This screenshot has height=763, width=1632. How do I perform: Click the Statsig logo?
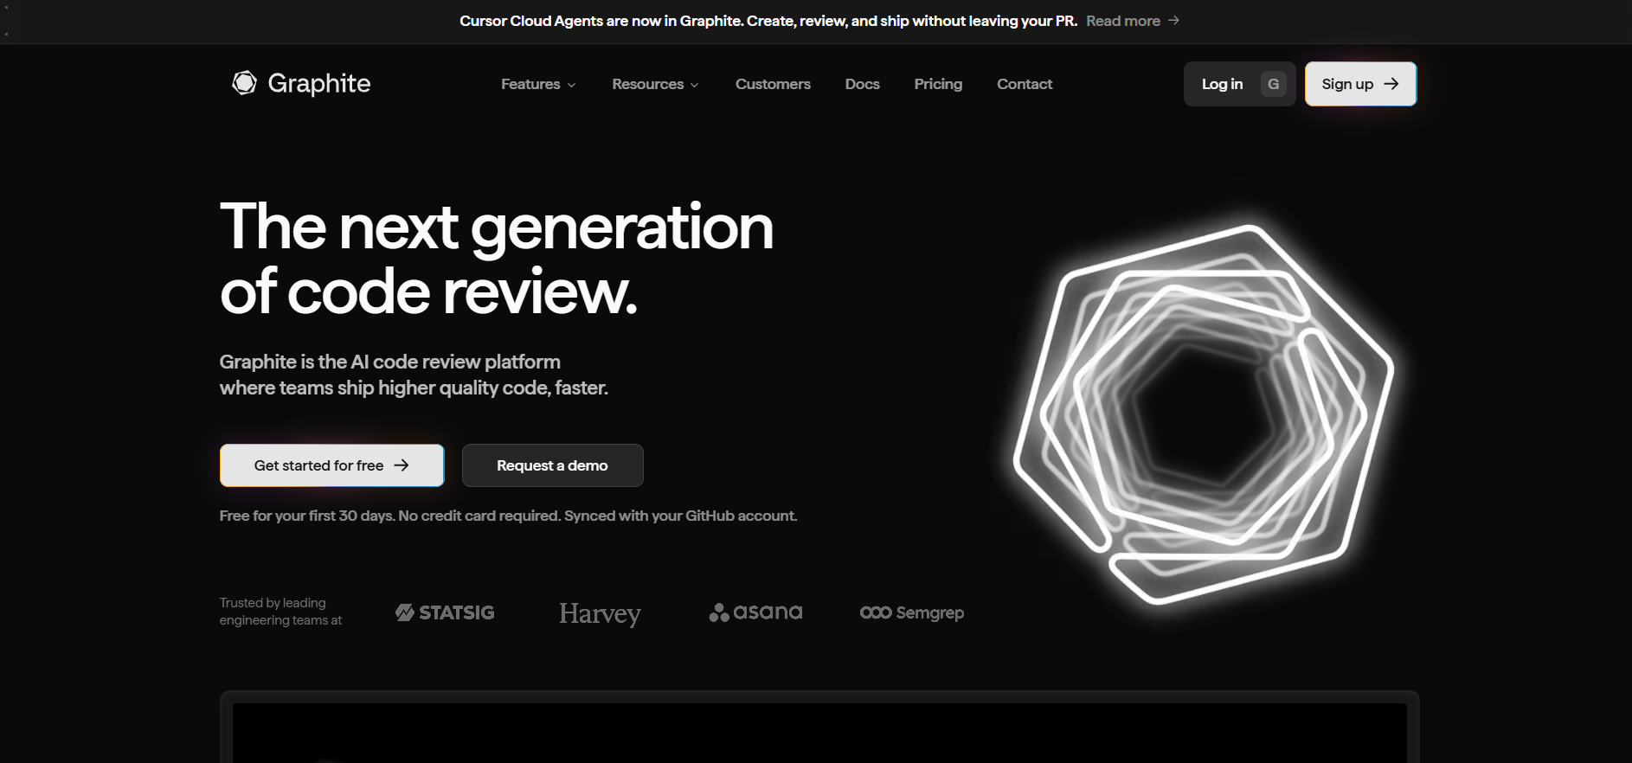(445, 612)
